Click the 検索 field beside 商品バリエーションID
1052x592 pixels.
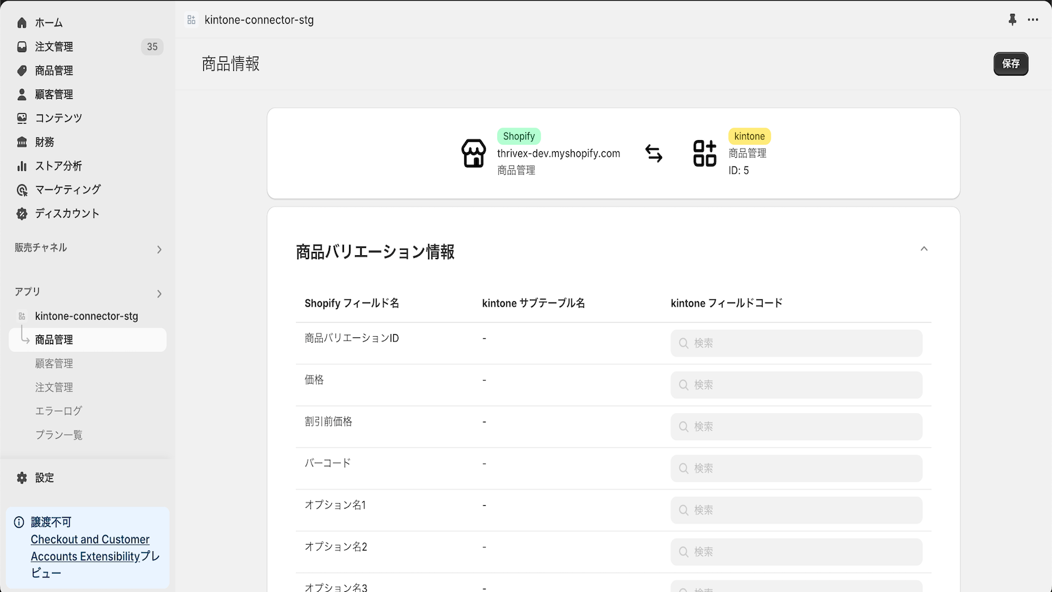796,343
